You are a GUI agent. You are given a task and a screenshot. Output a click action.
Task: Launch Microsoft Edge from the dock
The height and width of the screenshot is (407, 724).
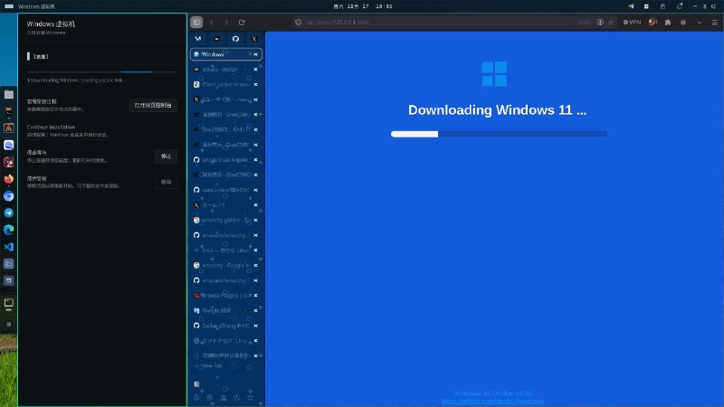(9, 230)
